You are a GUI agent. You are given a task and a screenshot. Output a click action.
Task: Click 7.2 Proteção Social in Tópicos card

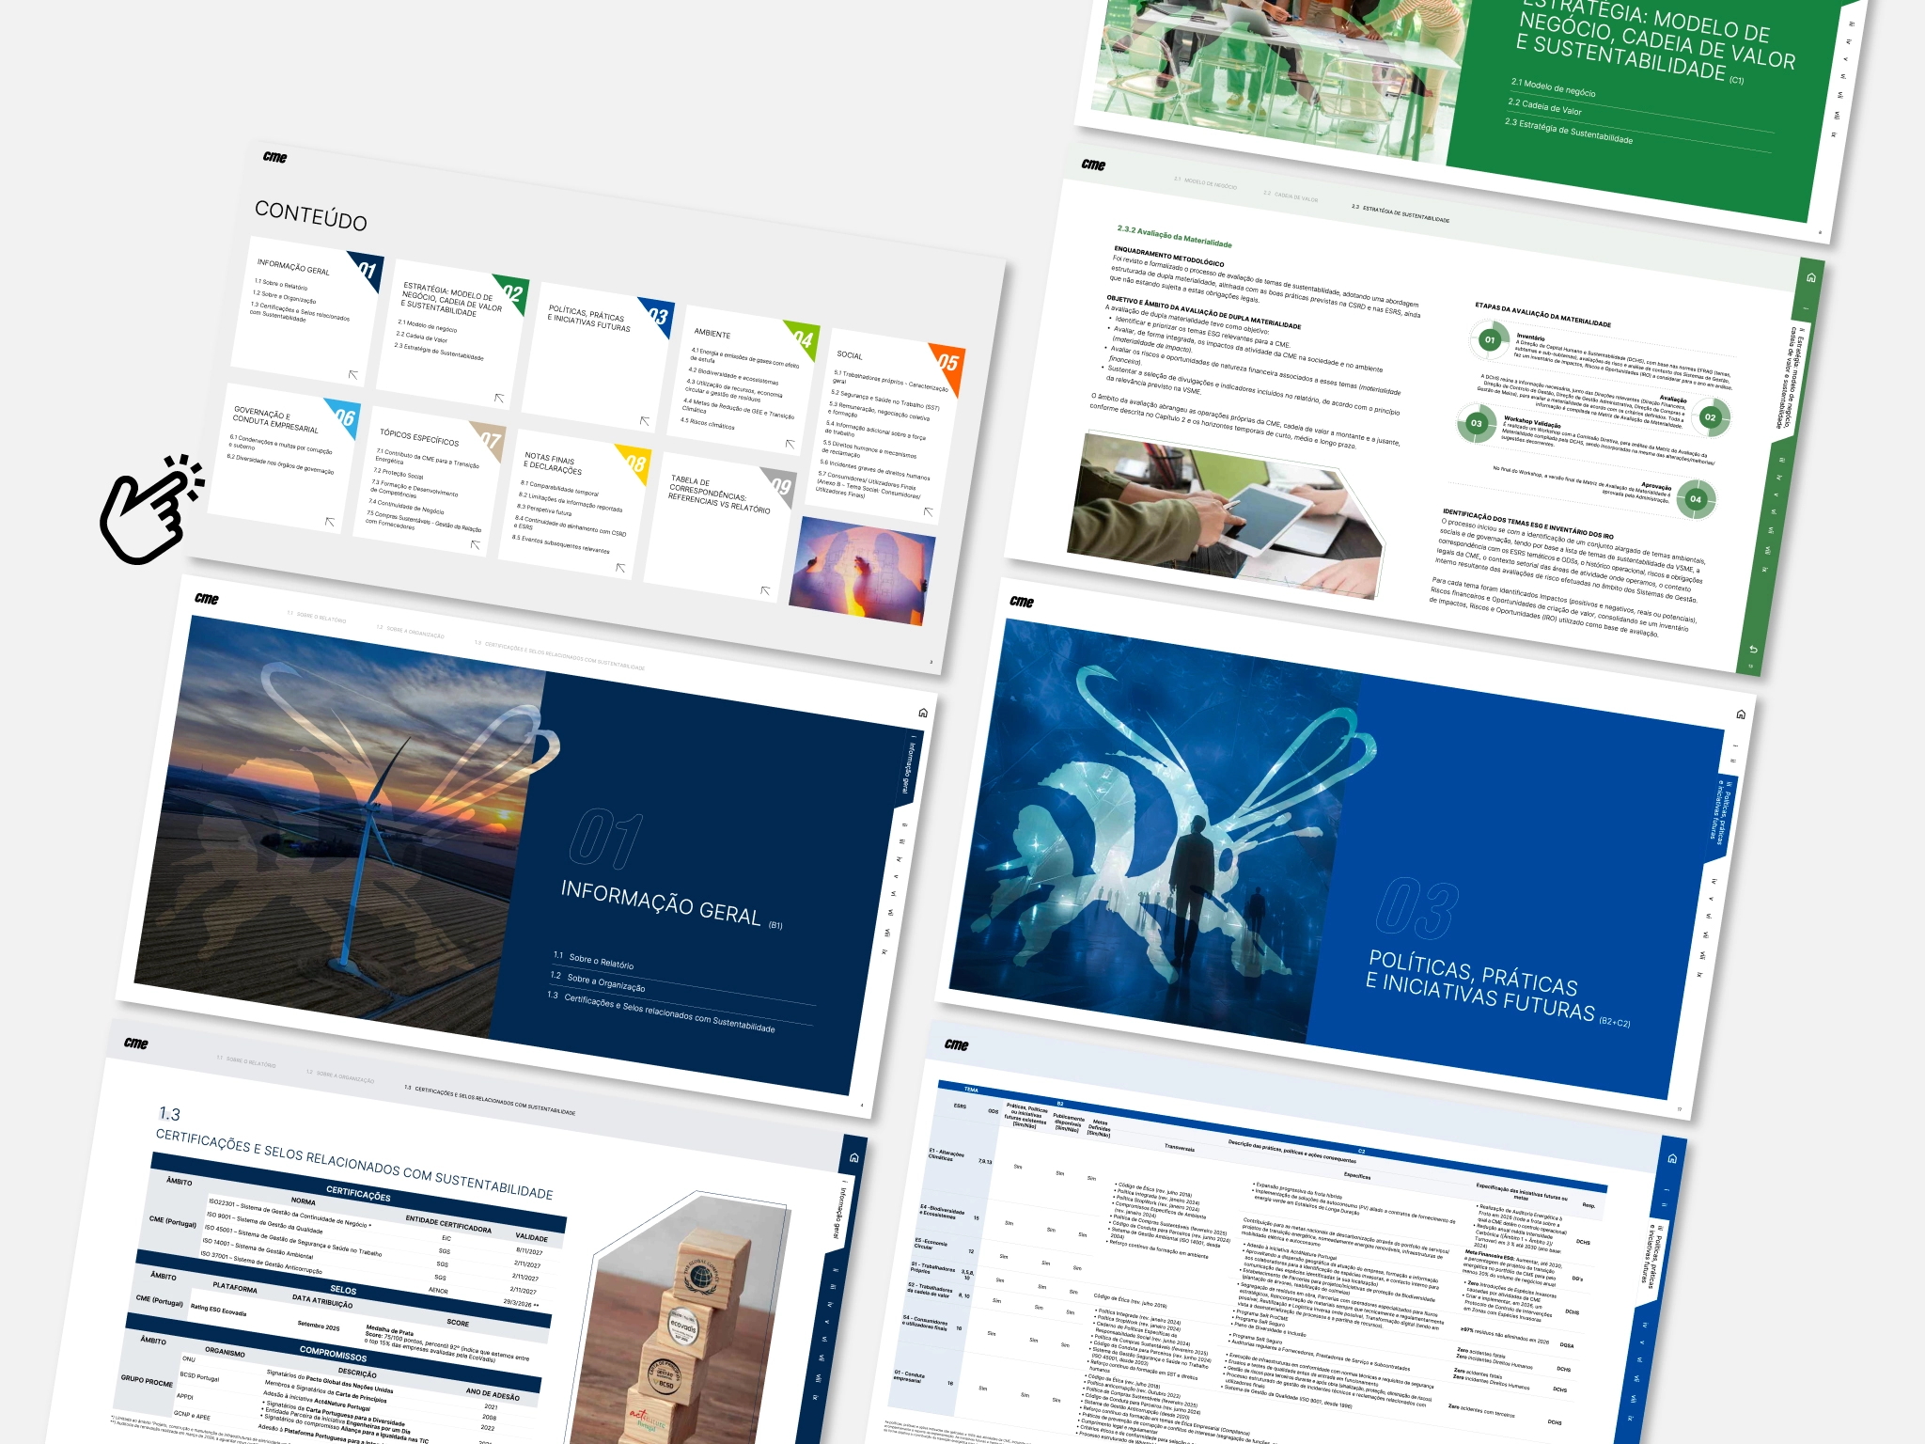coord(399,473)
